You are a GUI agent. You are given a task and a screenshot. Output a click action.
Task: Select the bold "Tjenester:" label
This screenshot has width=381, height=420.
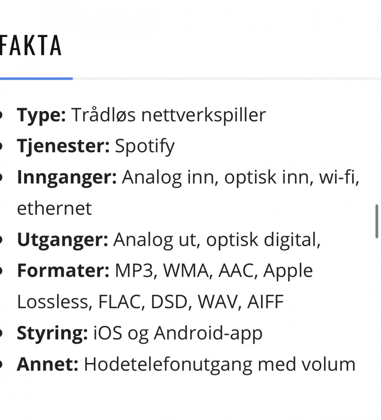coord(63,146)
